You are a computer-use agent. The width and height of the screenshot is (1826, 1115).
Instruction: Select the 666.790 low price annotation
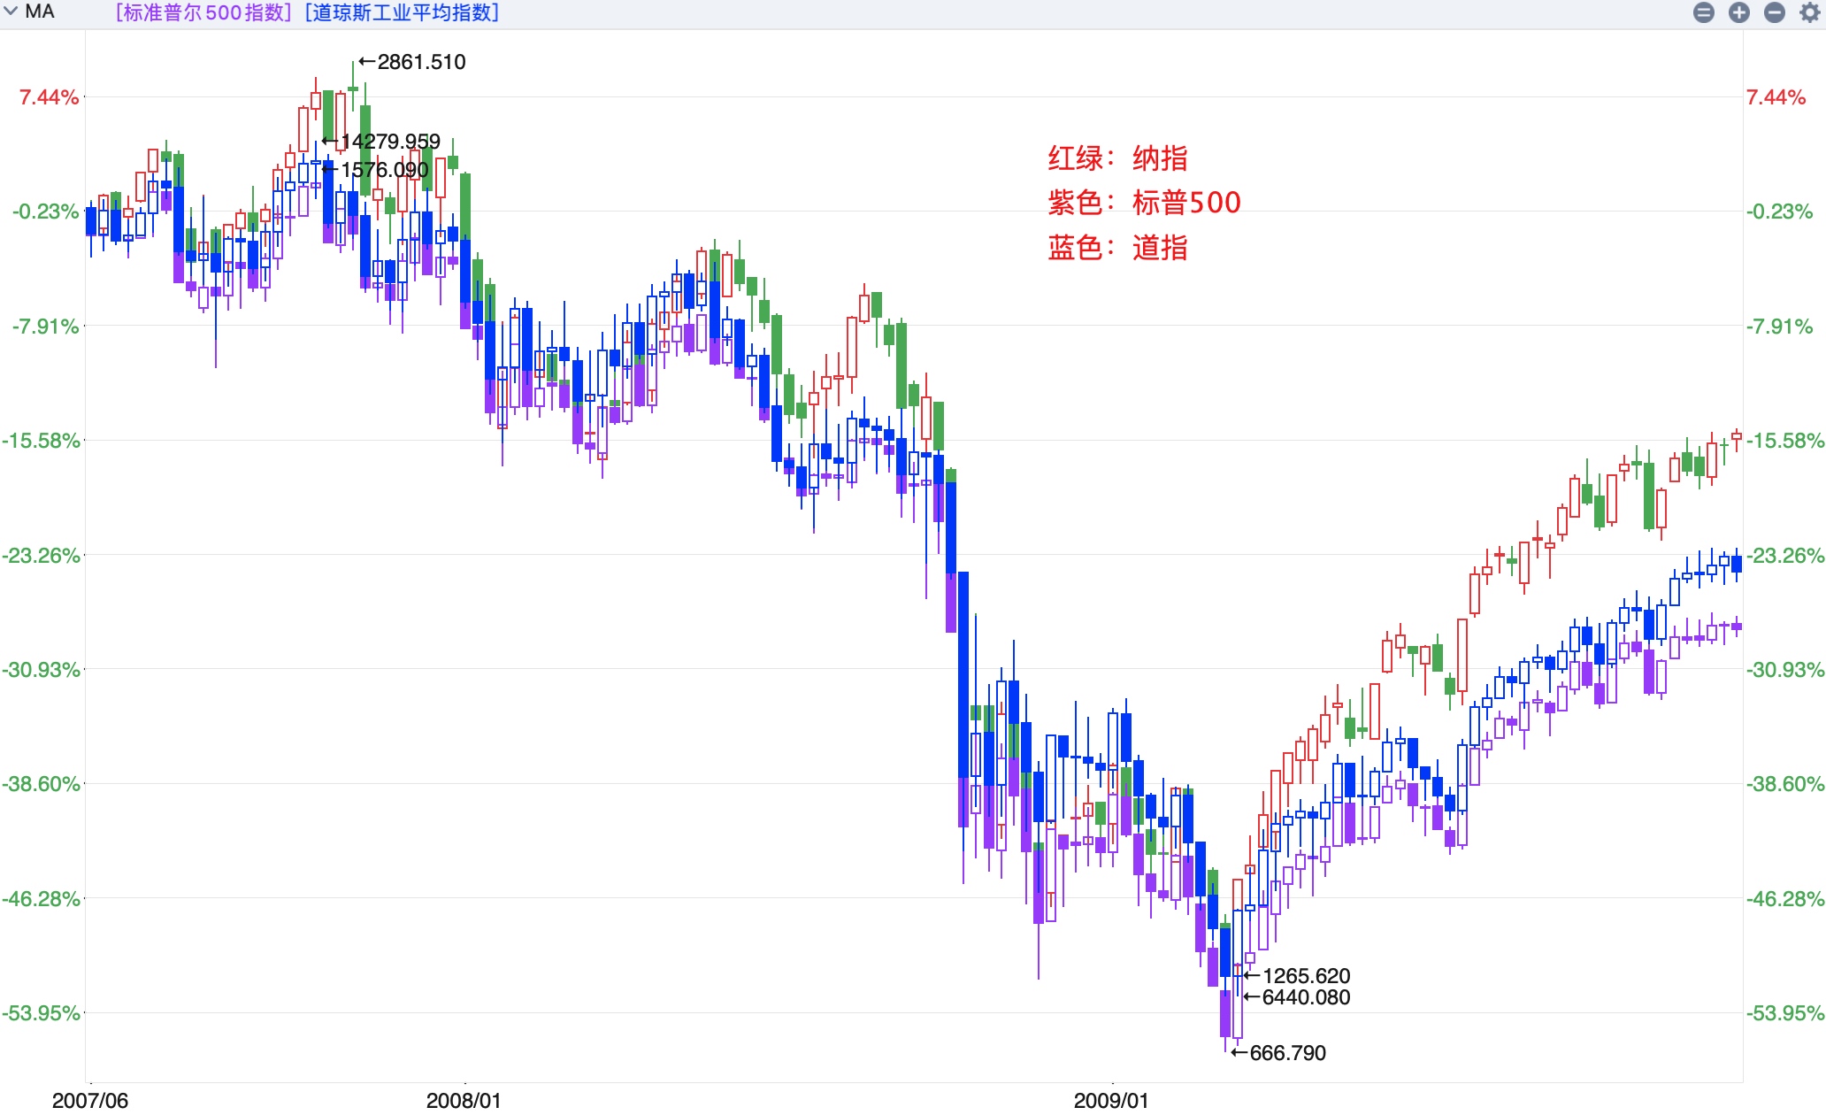pos(1287,1053)
